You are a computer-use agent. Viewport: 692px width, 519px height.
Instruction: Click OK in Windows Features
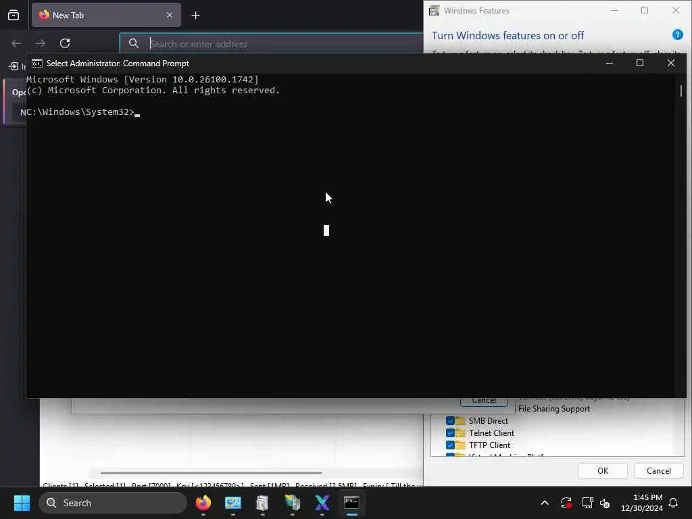coord(603,471)
